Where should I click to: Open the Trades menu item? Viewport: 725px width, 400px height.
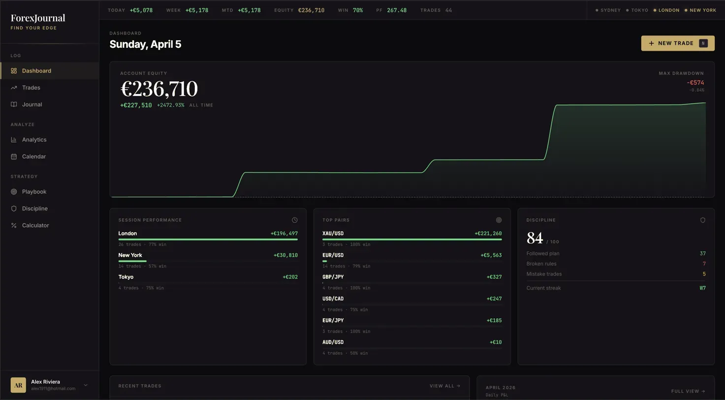[49, 88]
